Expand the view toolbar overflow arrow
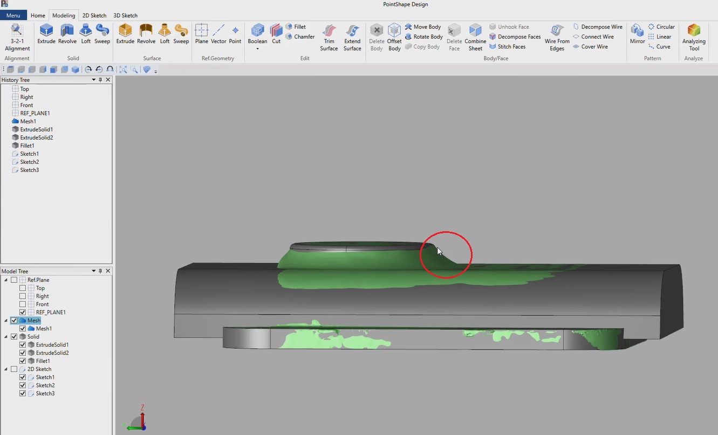718x435 pixels. [x=156, y=70]
